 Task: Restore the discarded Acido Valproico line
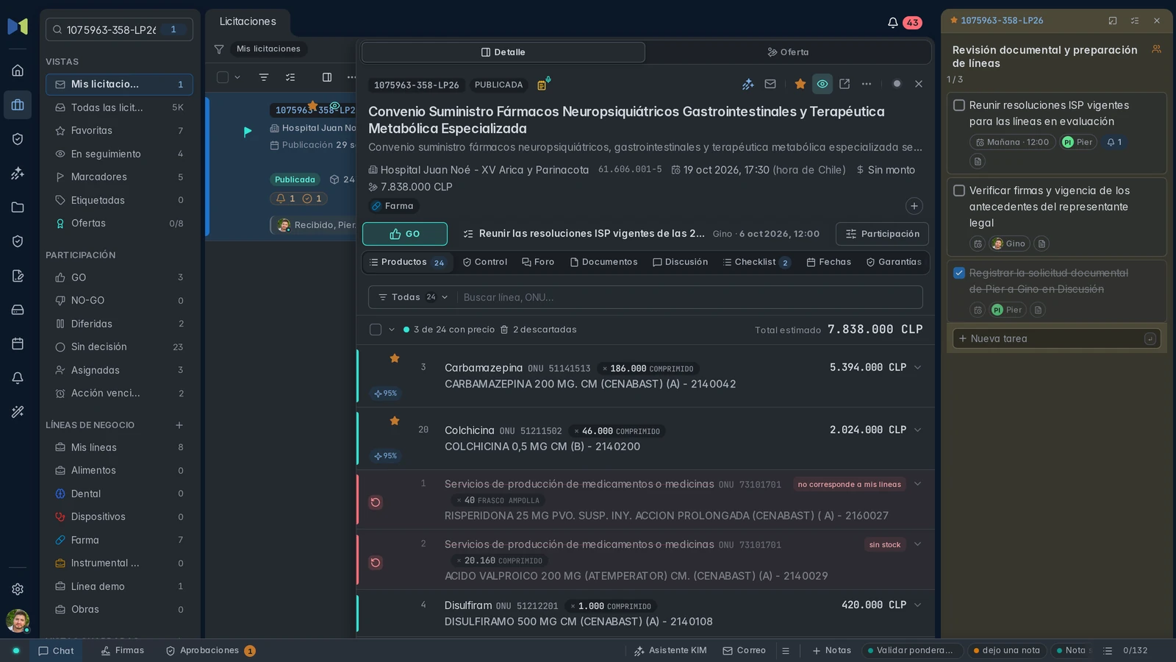pyautogui.click(x=376, y=563)
